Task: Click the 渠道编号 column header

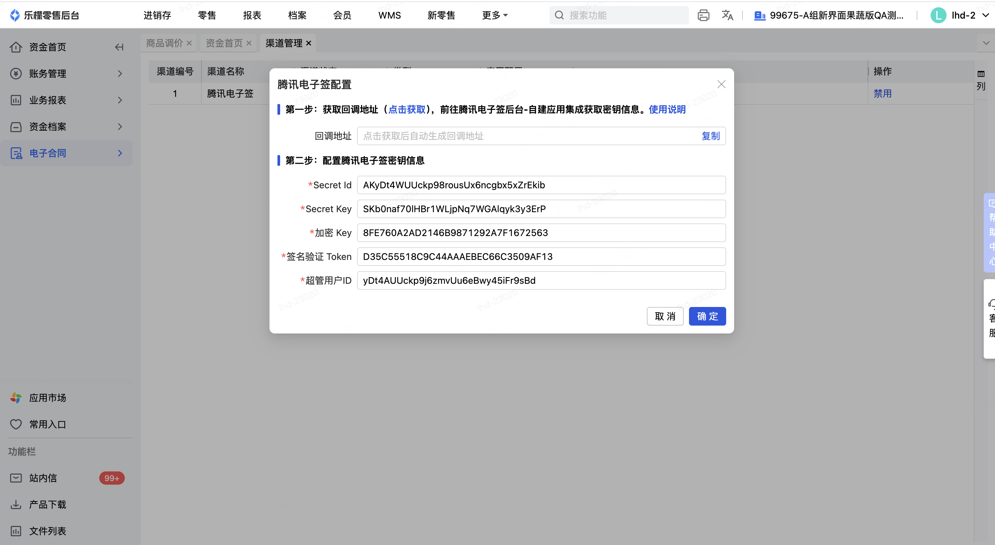Action: [175, 71]
